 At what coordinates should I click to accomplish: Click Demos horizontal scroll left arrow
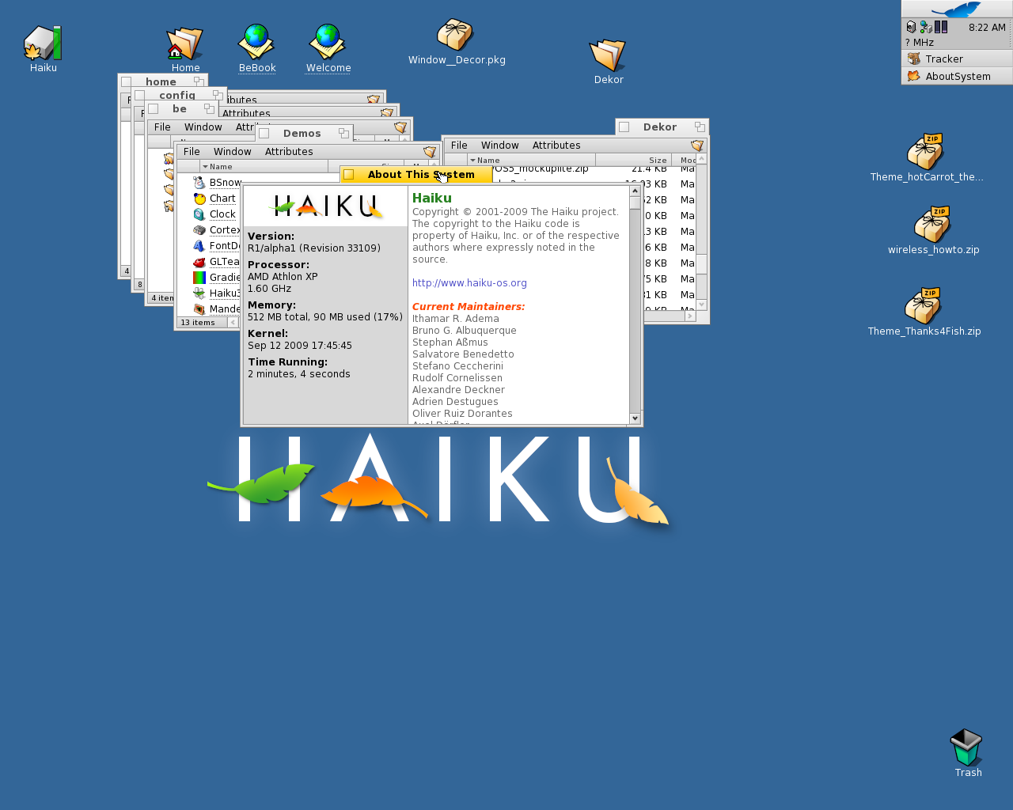(233, 323)
